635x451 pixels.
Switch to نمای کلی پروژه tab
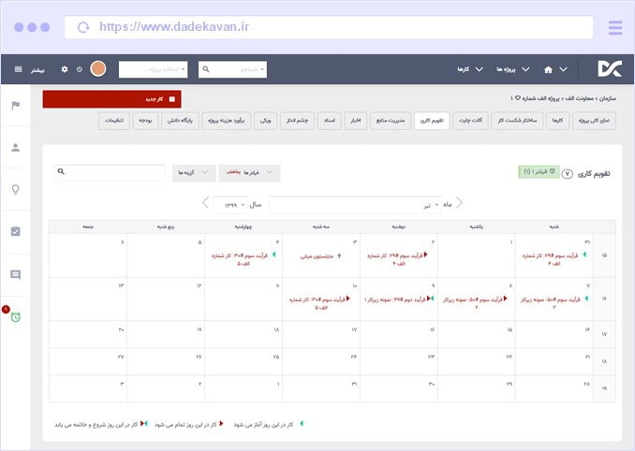coord(594,121)
